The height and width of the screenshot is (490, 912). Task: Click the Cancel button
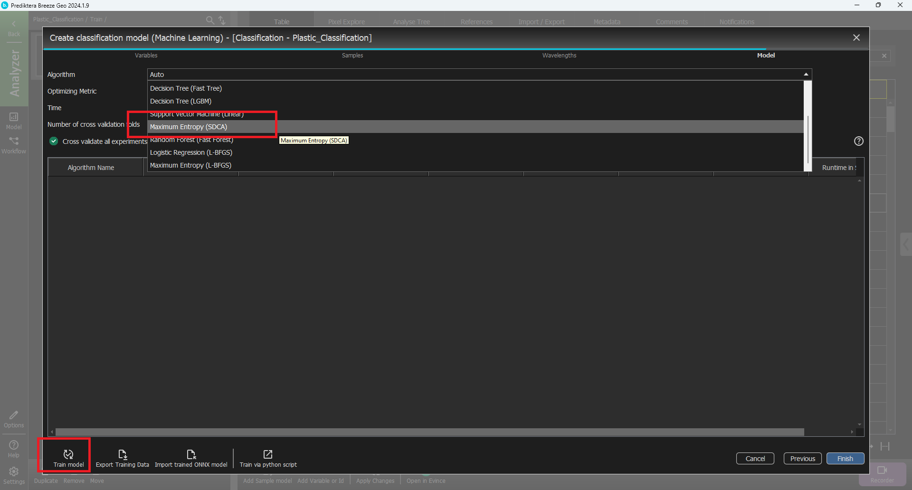(755, 459)
